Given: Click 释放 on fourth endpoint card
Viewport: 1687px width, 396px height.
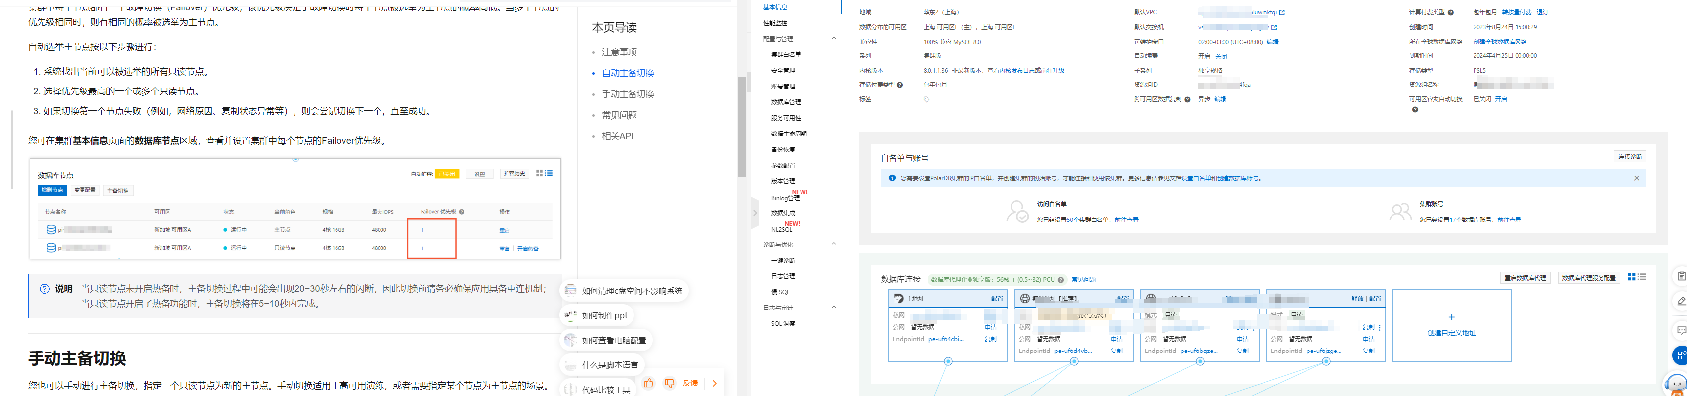Looking at the screenshot, I should click(1357, 298).
